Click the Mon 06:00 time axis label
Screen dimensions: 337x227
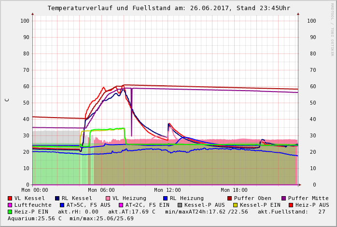[101, 190]
